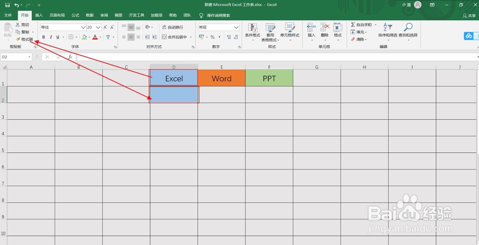Image resolution: width=479 pixels, height=245 pixels.
Task: Toggle Bold formatting
Action: pyautogui.click(x=44, y=37)
